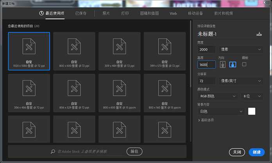Screen dimensions: 272x163
Task: Click the magnifier icon in Adobe Stock search
Action: click(53, 152)
